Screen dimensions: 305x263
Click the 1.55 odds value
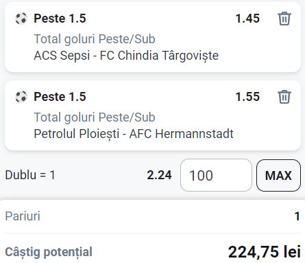click(x=247, y=97)
